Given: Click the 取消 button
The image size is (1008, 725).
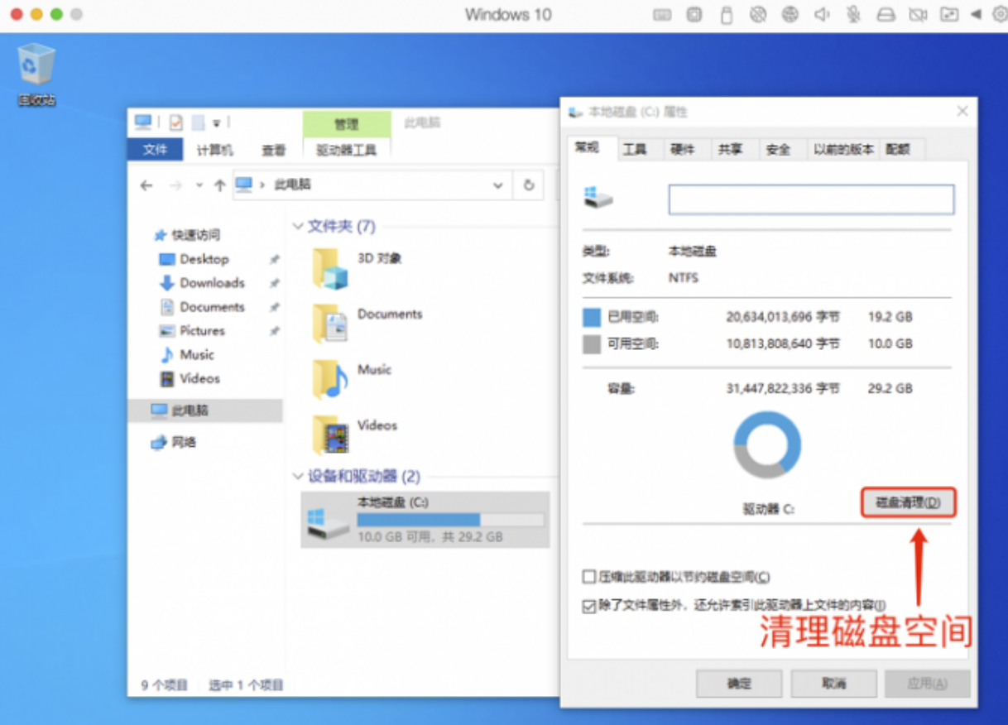Looking at the screenshot, I should click(x=834, y=684).
